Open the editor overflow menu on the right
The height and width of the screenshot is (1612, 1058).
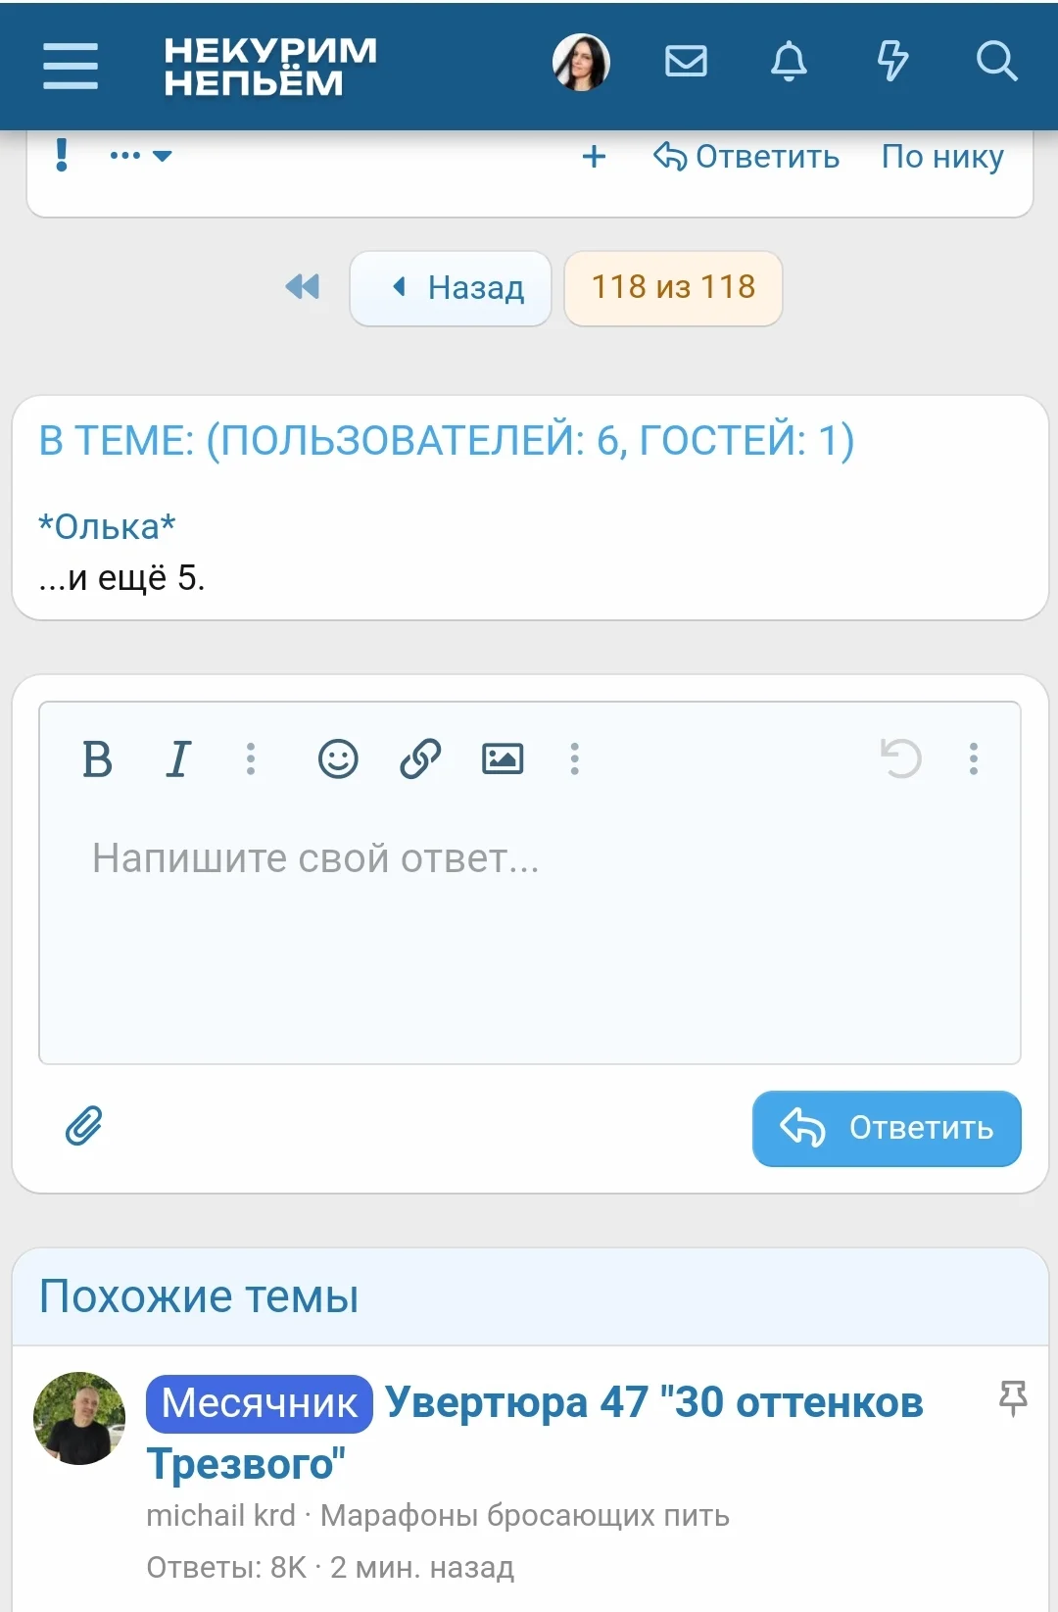(973, 758)
